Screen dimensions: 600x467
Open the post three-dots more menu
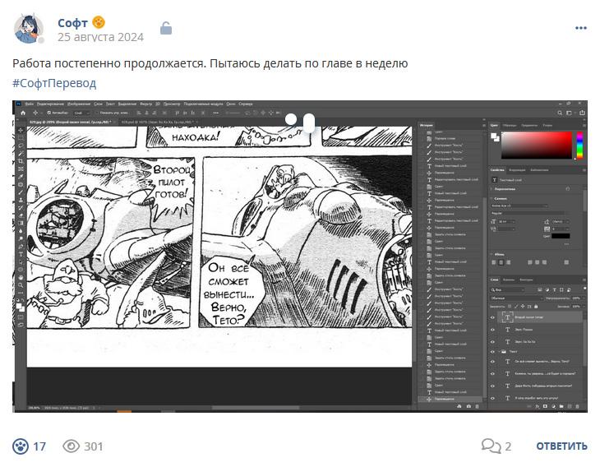[580, 28]
